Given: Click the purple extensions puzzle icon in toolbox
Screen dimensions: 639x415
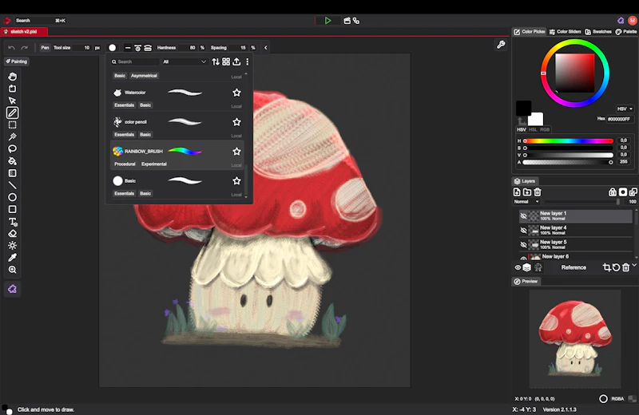Looking at the screenshot, I should point(12,289).
